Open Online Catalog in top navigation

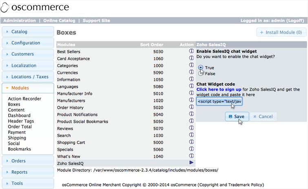[x=59, y=20]
